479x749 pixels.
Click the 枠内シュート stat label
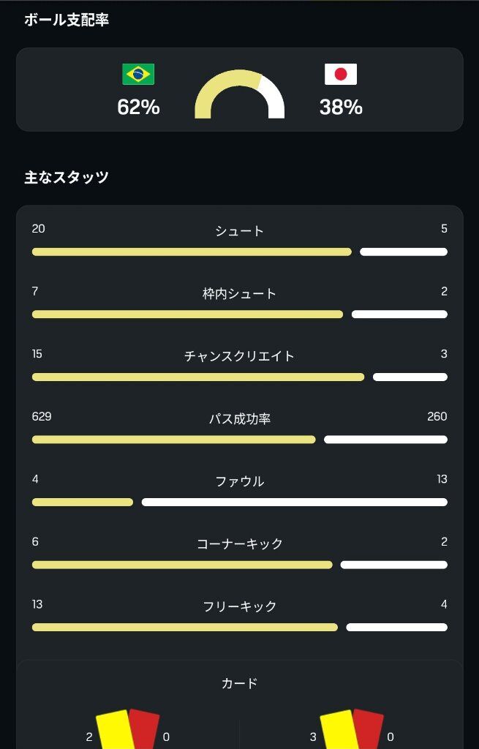[x=239, y=293]
